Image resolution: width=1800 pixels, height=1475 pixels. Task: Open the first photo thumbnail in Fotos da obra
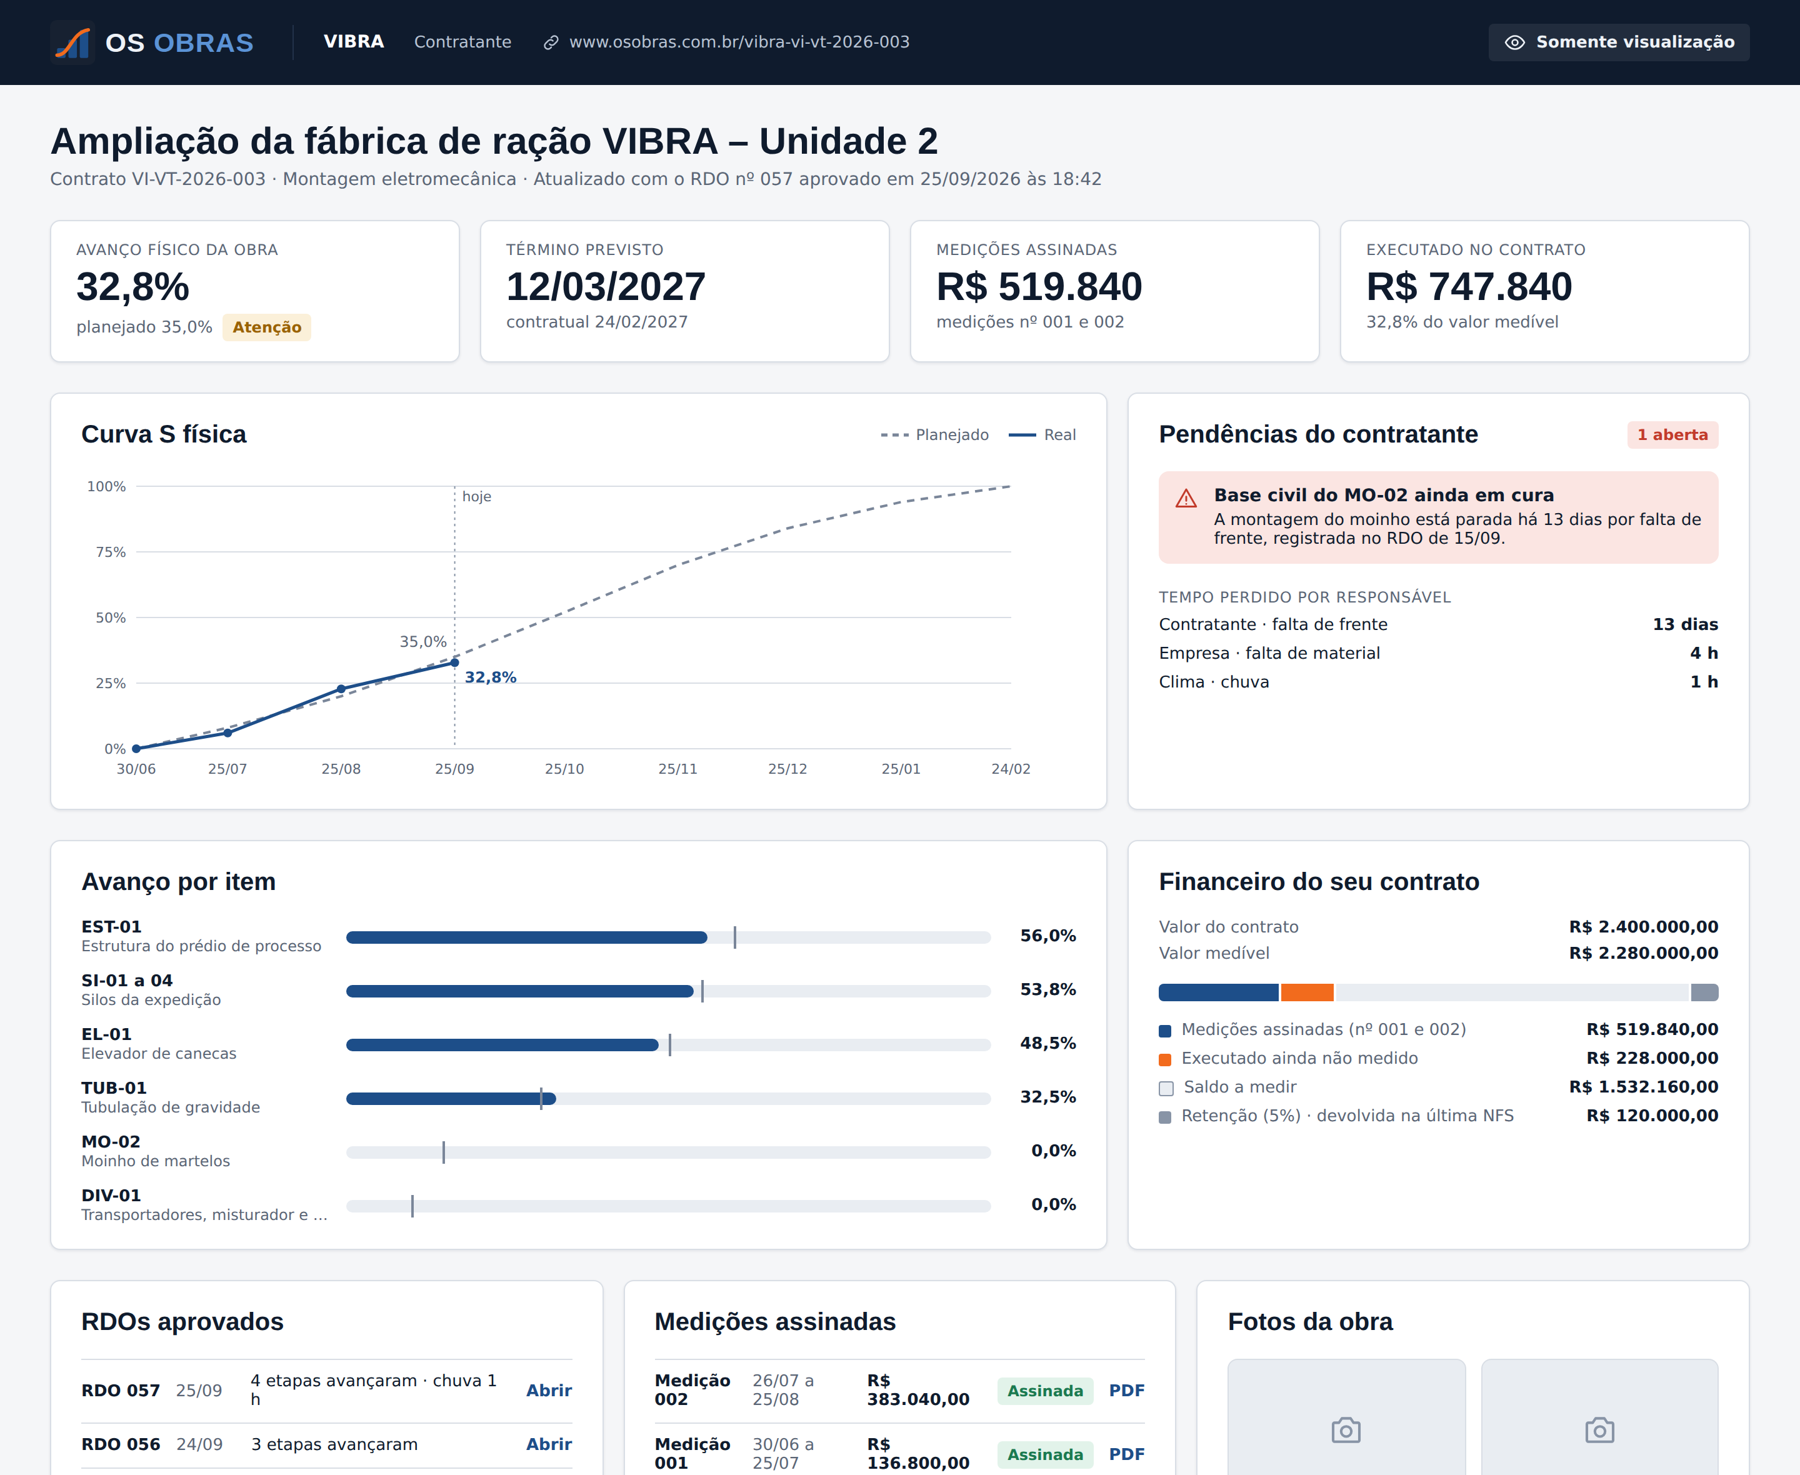[1346, 1416]
